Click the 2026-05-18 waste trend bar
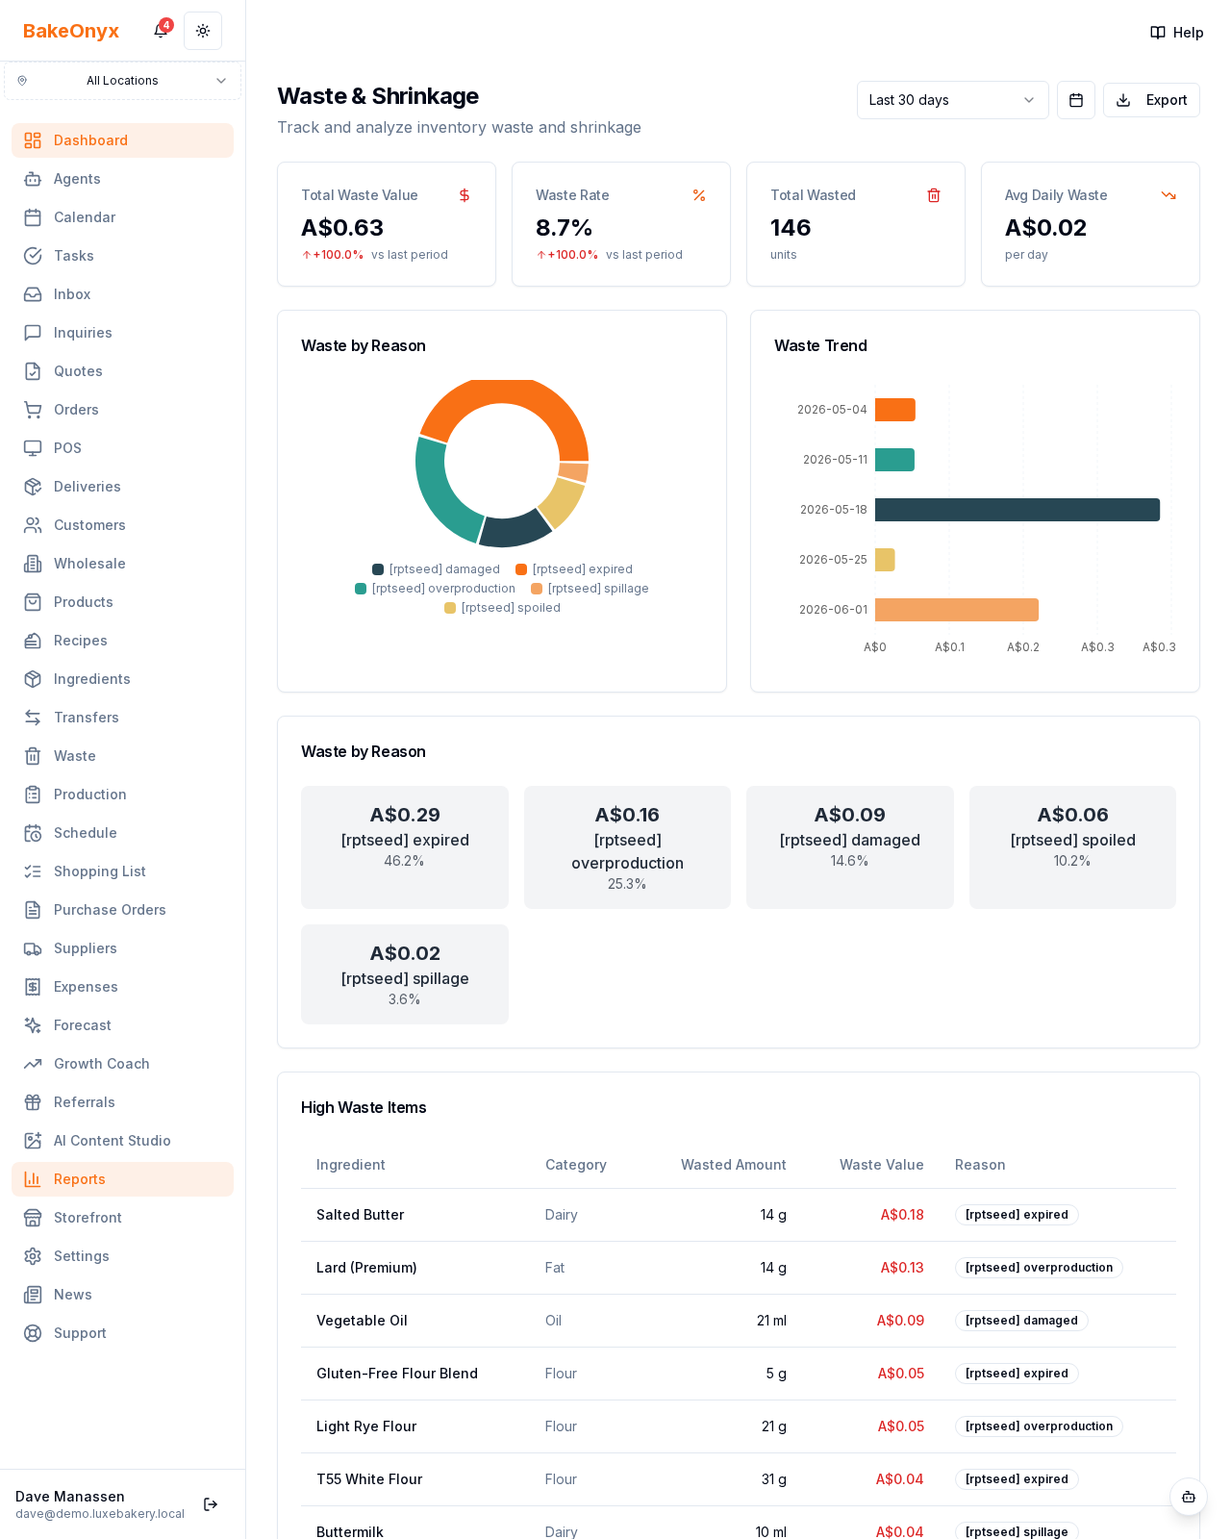 [1017, 510]
